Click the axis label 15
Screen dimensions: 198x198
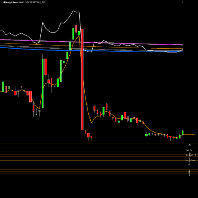click(190, 145)
